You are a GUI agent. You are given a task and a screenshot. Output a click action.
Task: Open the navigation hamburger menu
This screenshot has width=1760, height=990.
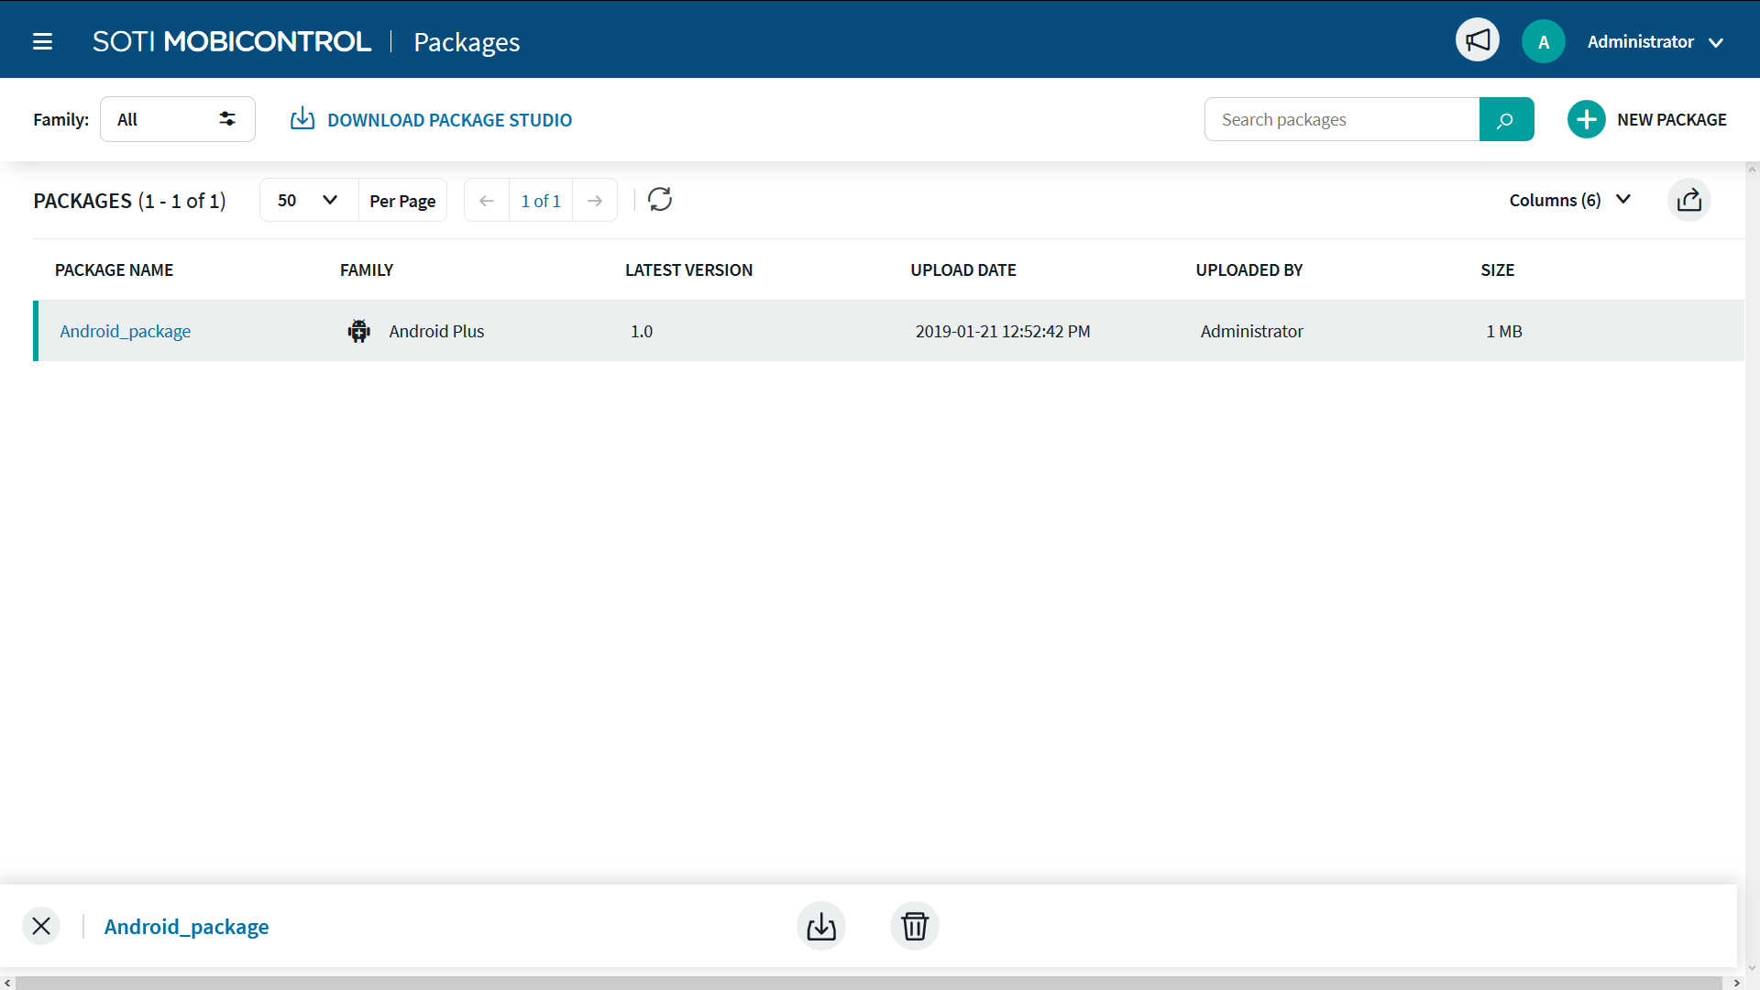click(x=42, y=41)
